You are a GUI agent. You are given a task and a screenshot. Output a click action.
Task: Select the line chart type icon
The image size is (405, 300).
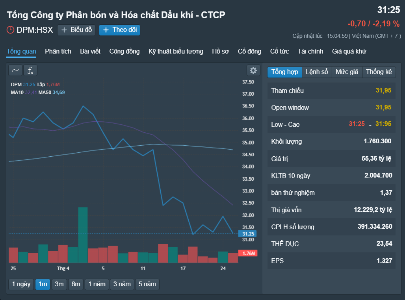[x=15, y=70]
